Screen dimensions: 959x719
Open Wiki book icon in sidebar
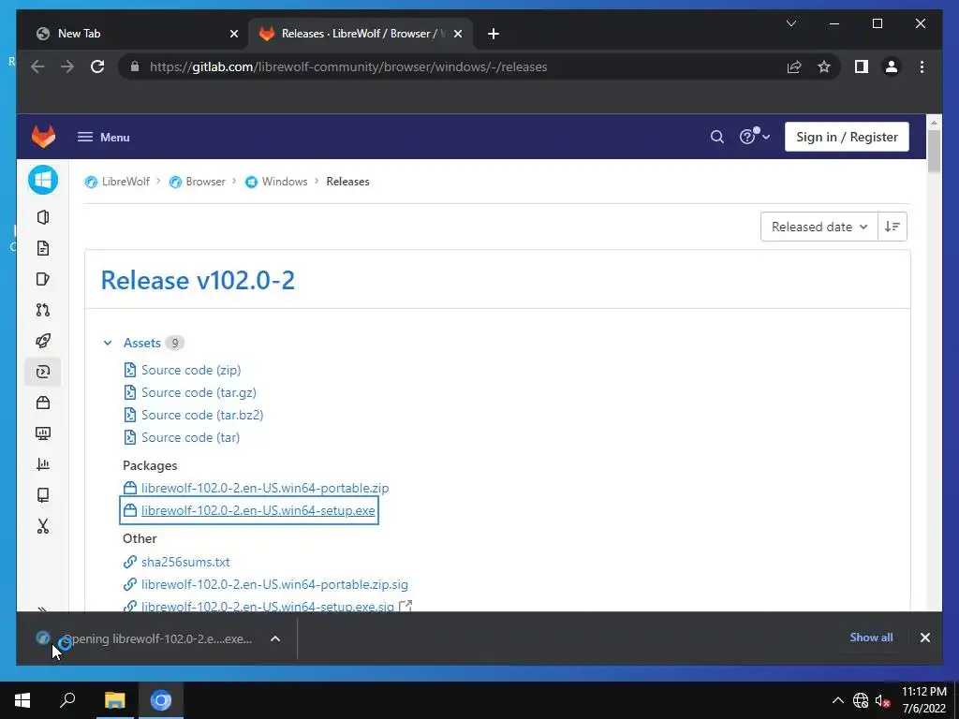(43, 495)
